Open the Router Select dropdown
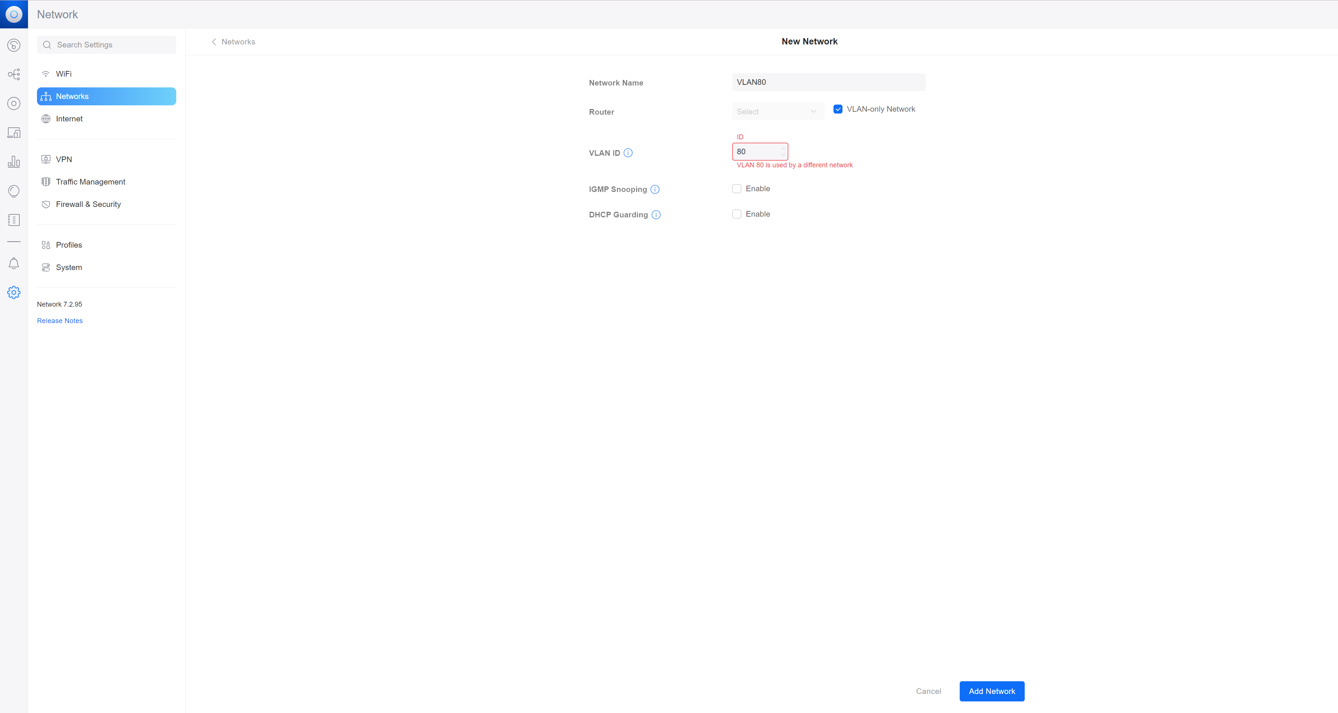 click(x=777, y=111)
